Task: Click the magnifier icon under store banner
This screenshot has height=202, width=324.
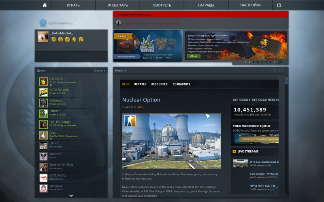Action: pyautogui.click(x=280, y=62)
